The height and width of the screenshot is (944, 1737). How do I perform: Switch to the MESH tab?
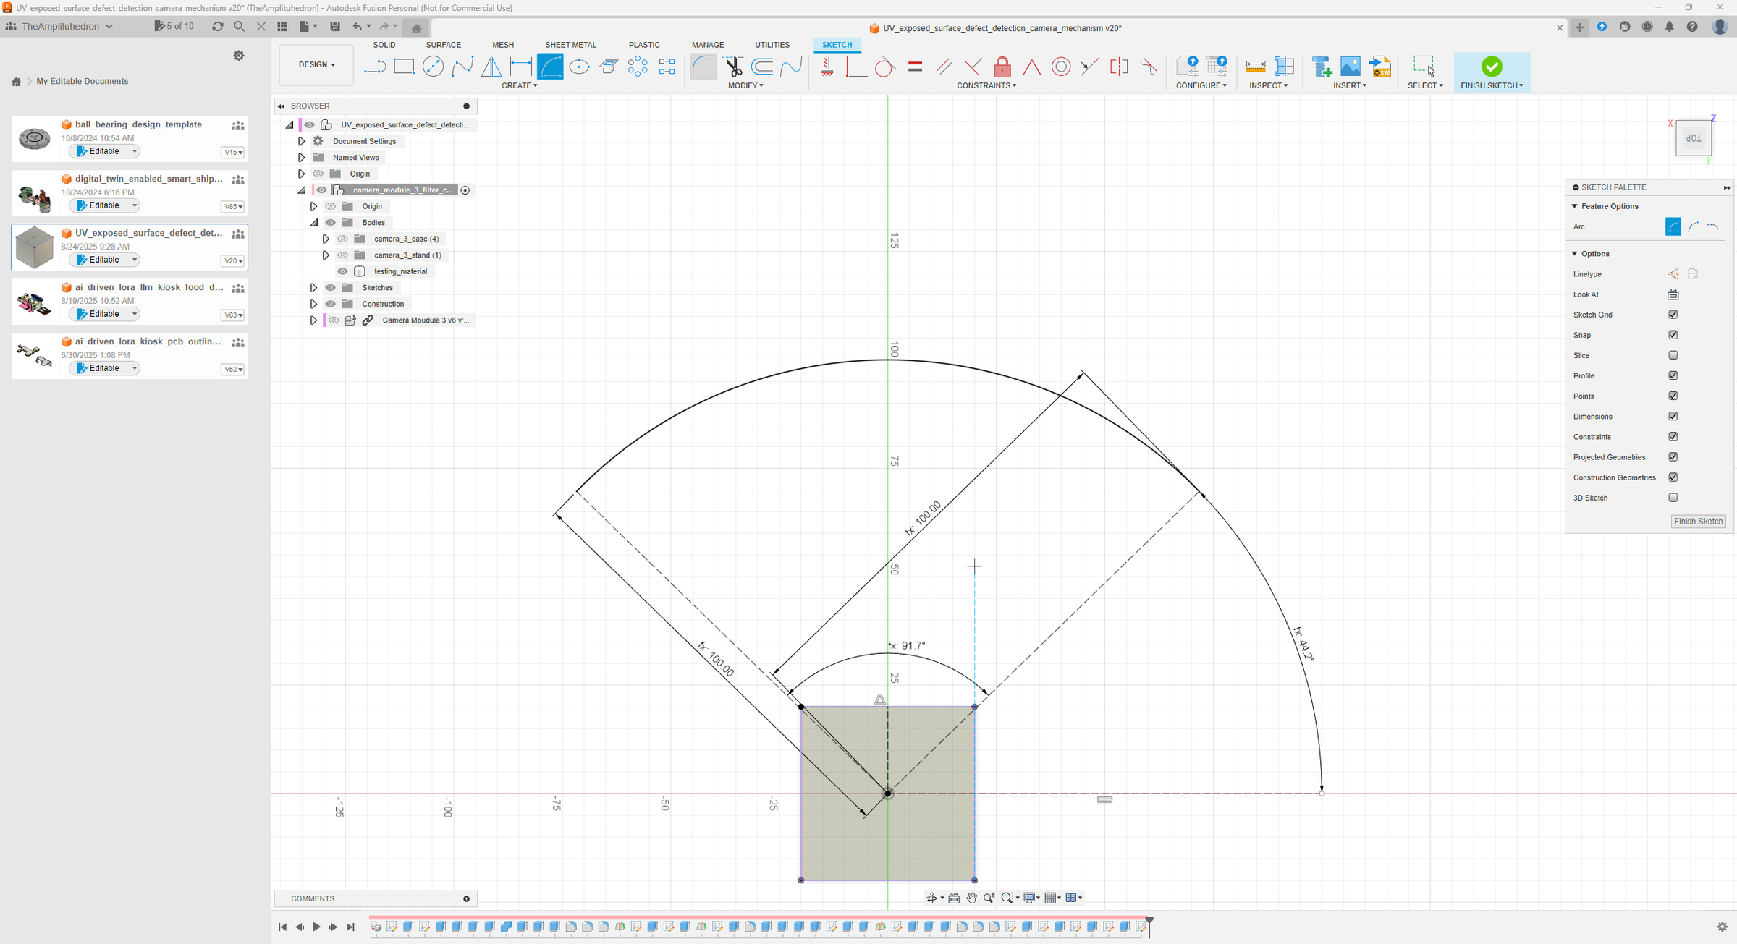pyautogui.click(x=503, y=45)
